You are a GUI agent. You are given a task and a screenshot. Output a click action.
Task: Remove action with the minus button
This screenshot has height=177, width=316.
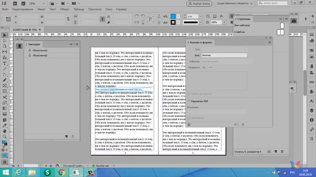tap(211, 68)
